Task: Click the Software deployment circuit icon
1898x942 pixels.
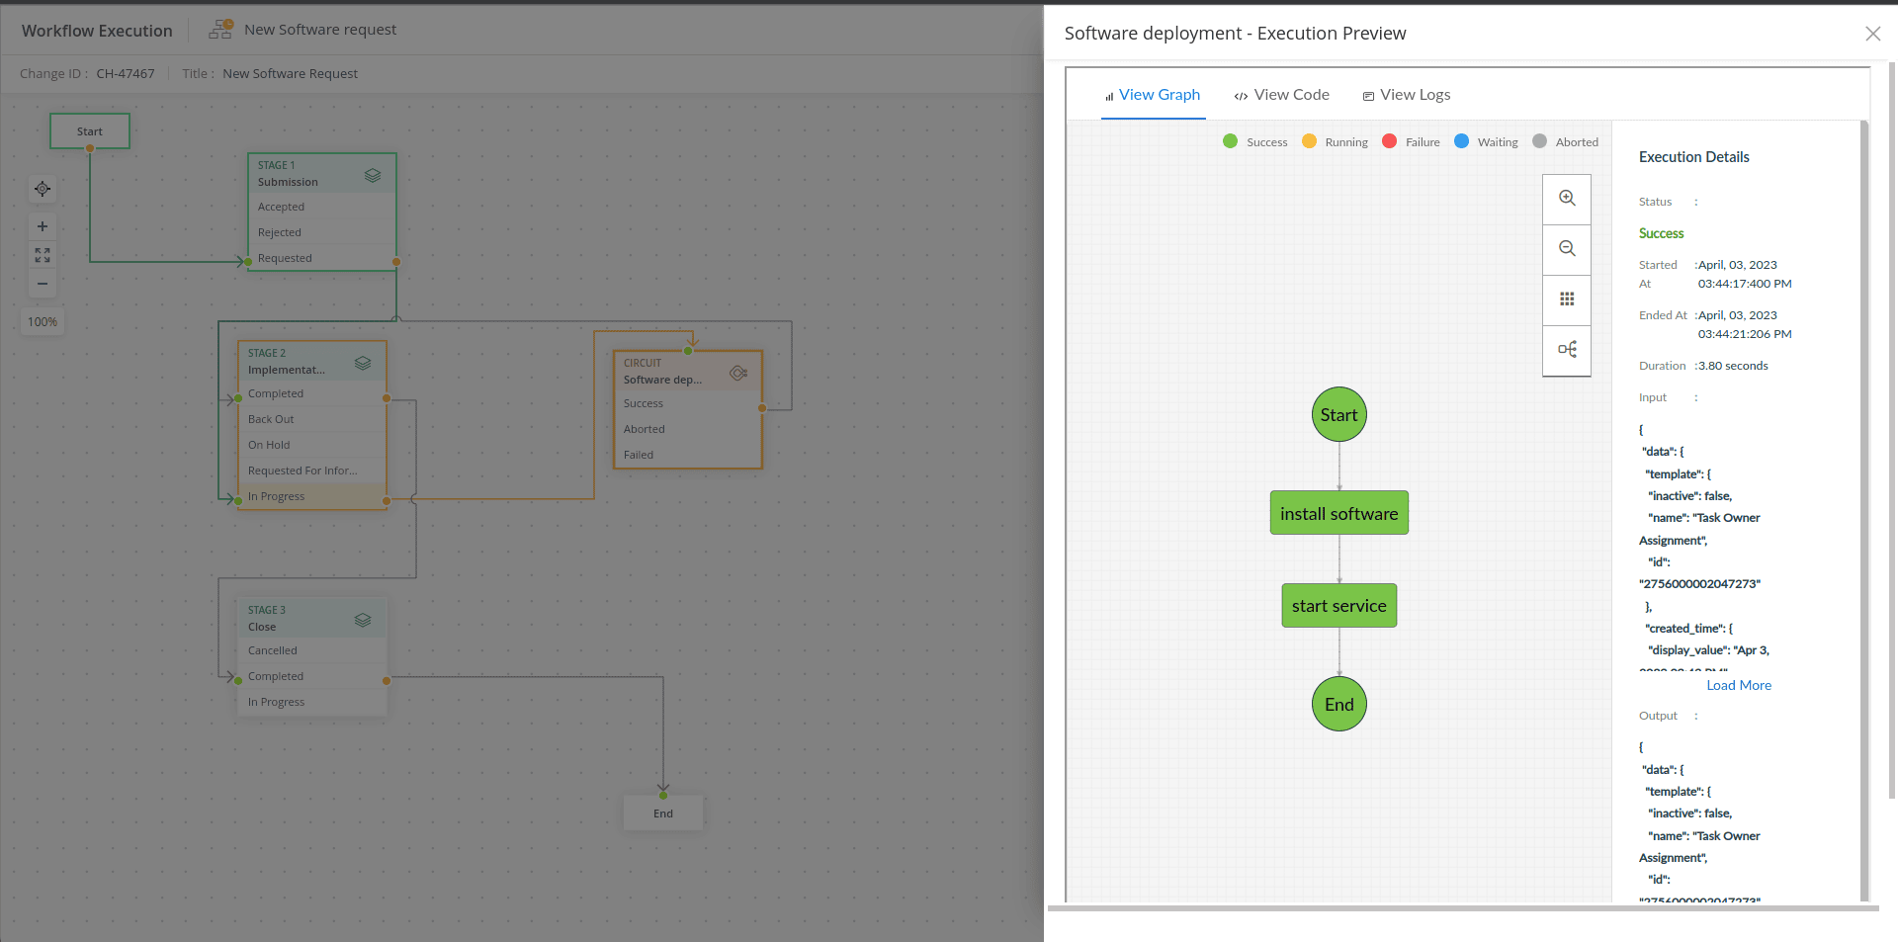Action: pos(738,373)
